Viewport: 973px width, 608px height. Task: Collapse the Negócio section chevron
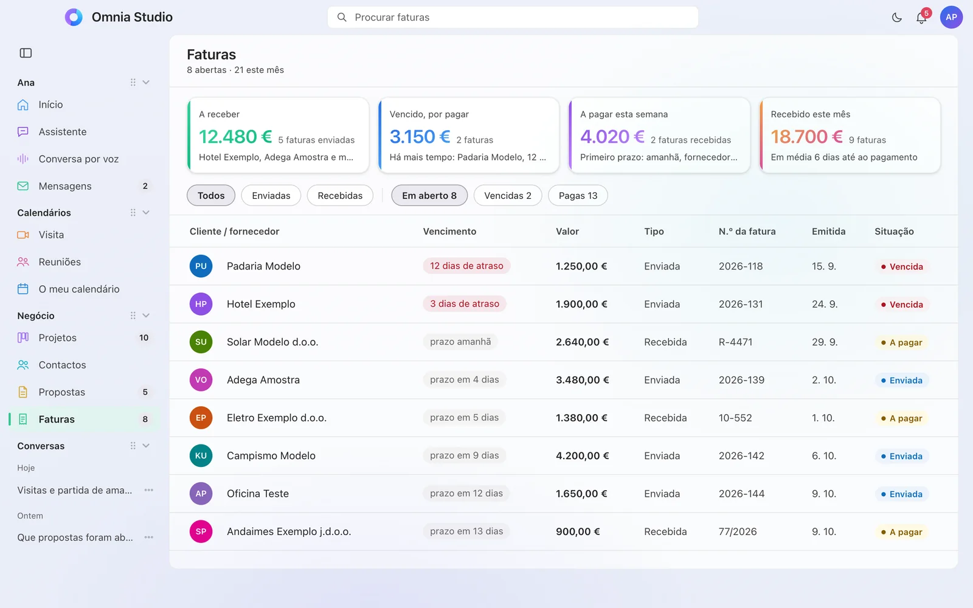pos(146,316)
